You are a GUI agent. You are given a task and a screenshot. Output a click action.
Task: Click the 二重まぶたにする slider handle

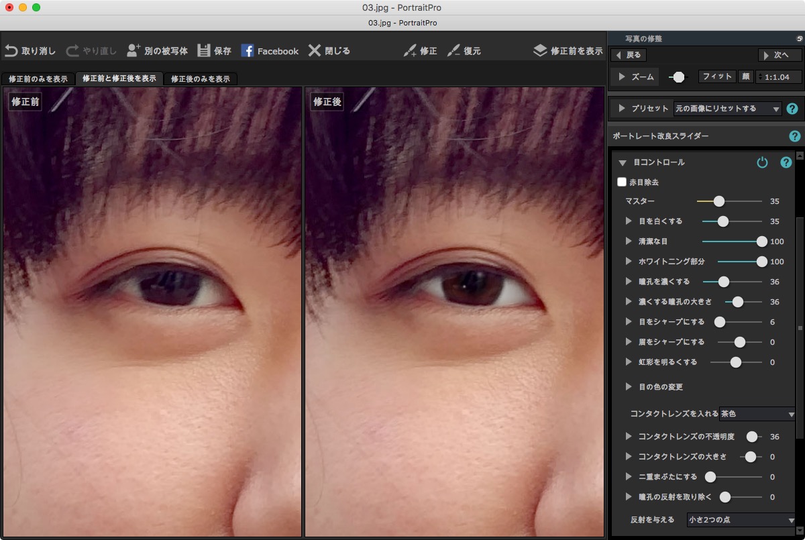[x=710, y=477]
